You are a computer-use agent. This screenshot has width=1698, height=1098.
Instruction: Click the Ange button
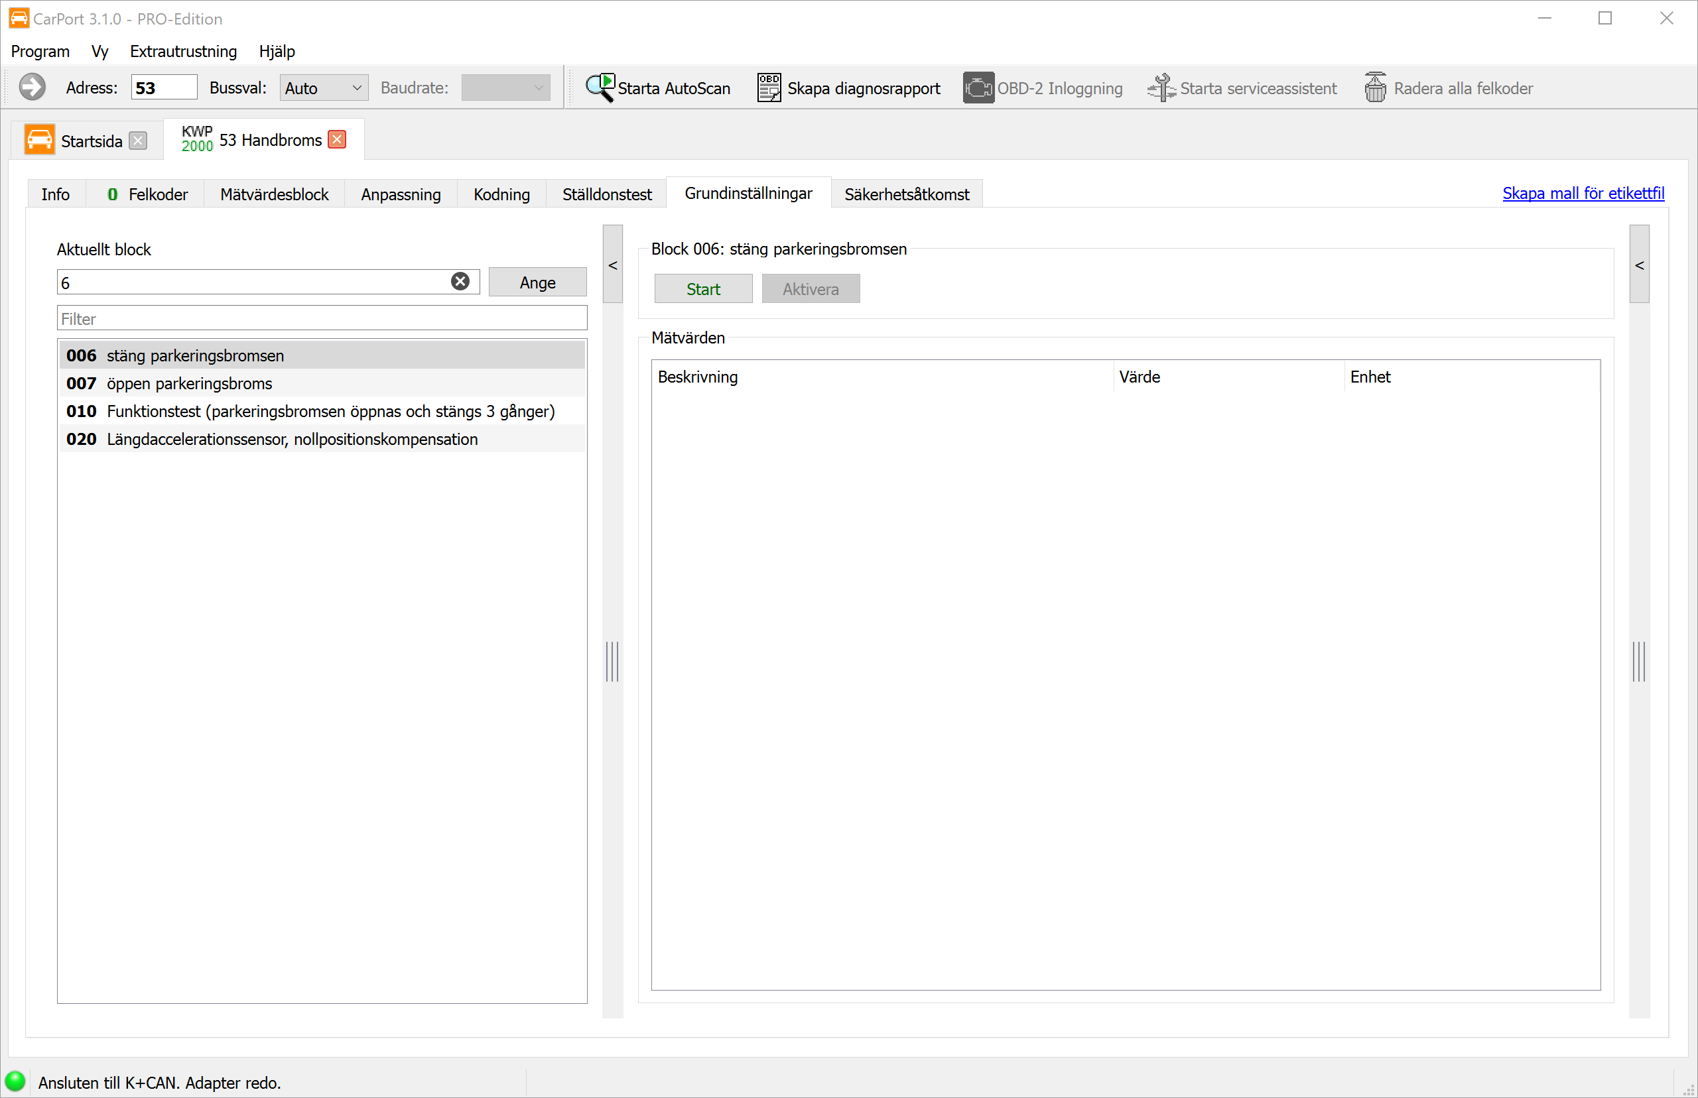tap(538, 282)
